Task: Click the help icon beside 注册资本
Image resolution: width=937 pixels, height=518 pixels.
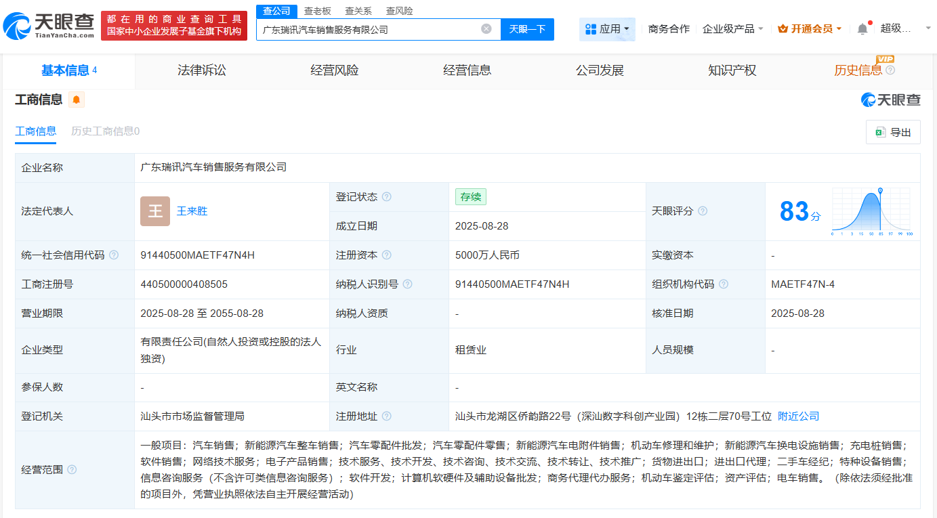Action: [386, 255]
